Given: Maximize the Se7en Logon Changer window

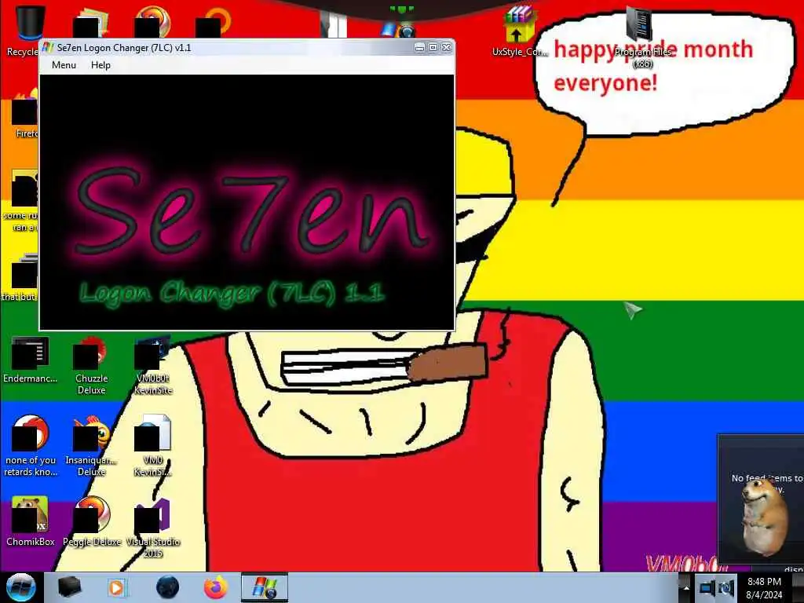Looking at the screenshot, I should 433,48.
